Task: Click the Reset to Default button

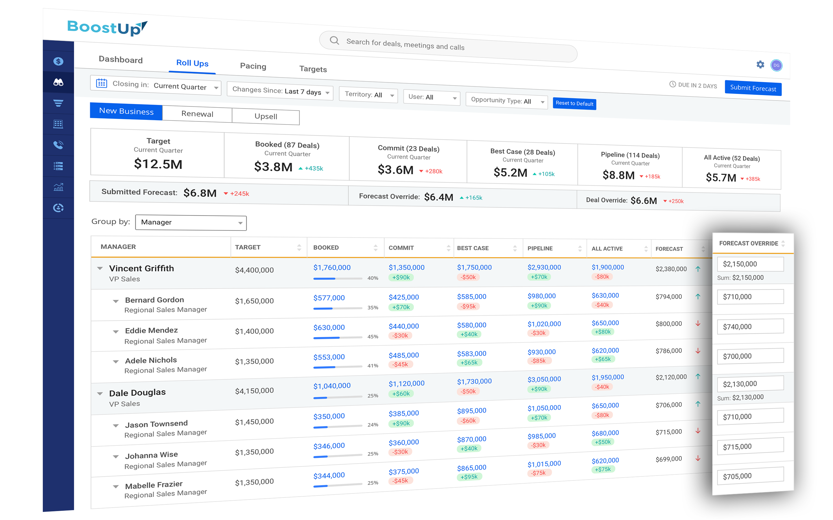Action: [574, 103]
